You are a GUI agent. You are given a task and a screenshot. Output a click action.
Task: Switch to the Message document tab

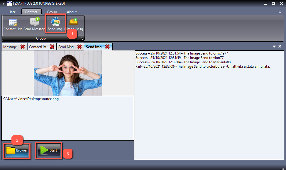10,47
